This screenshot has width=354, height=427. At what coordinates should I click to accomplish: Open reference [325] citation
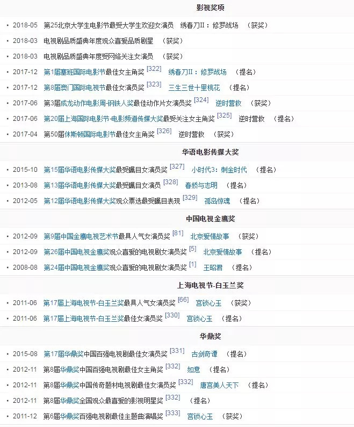[x=225, y=115]
